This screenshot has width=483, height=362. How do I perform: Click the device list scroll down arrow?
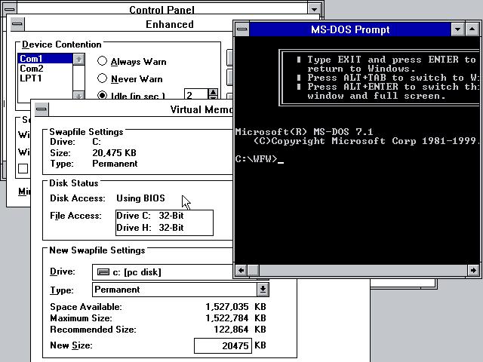point(78,96)
